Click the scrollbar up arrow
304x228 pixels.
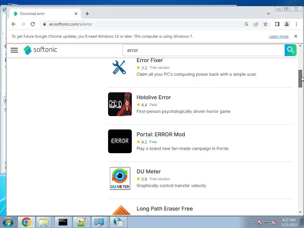tap(300, 46)
